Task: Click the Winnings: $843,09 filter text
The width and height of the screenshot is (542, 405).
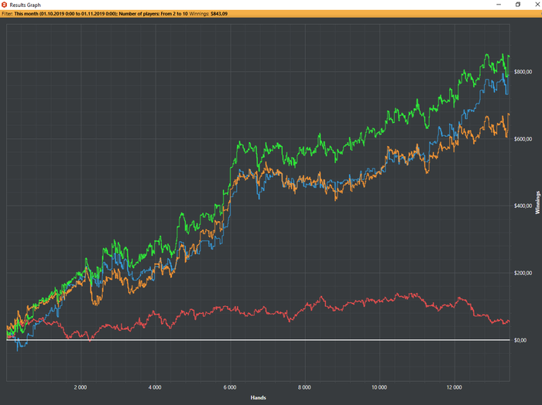Action: tap(208, 14)
